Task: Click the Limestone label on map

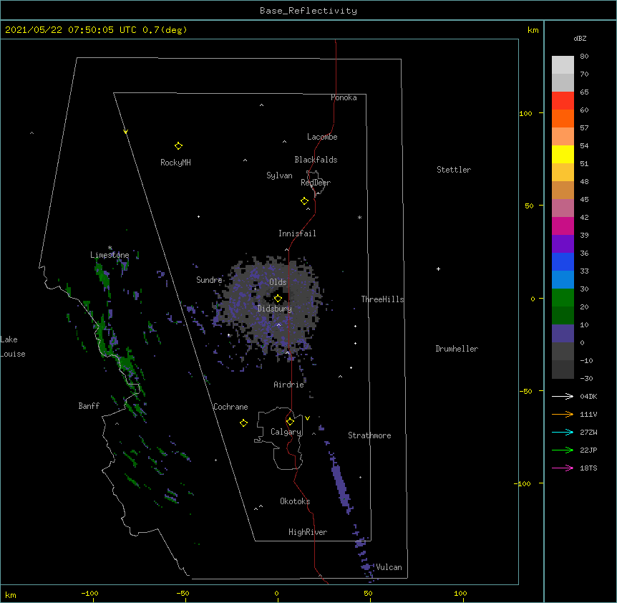Action: click(x=110, y=255)
